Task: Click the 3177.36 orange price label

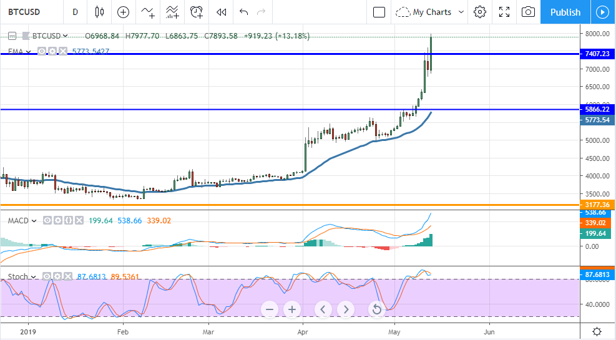Action: click(597, 205)
